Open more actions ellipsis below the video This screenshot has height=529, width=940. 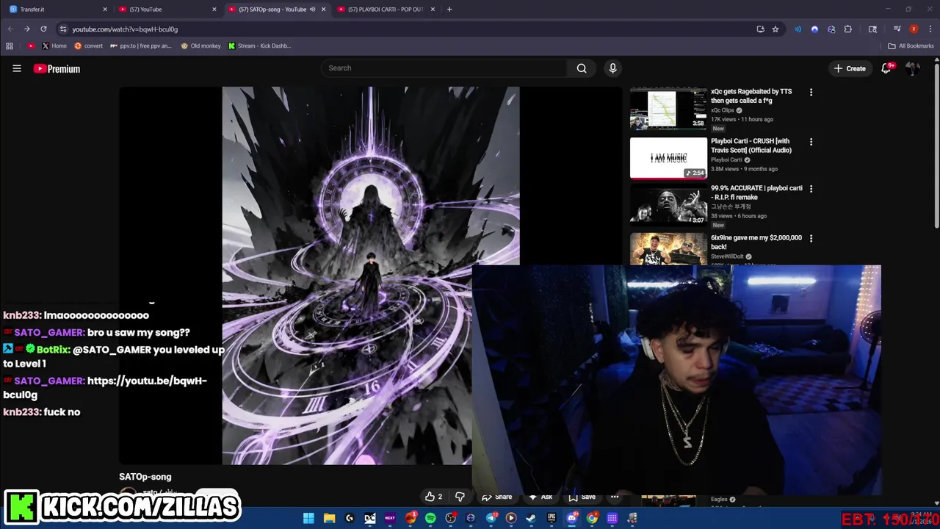click(x=615, y=497)
